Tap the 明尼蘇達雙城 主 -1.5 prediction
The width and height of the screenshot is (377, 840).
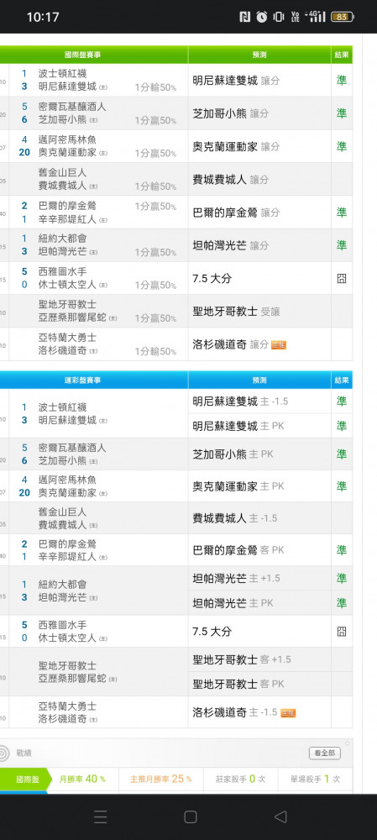240,402
